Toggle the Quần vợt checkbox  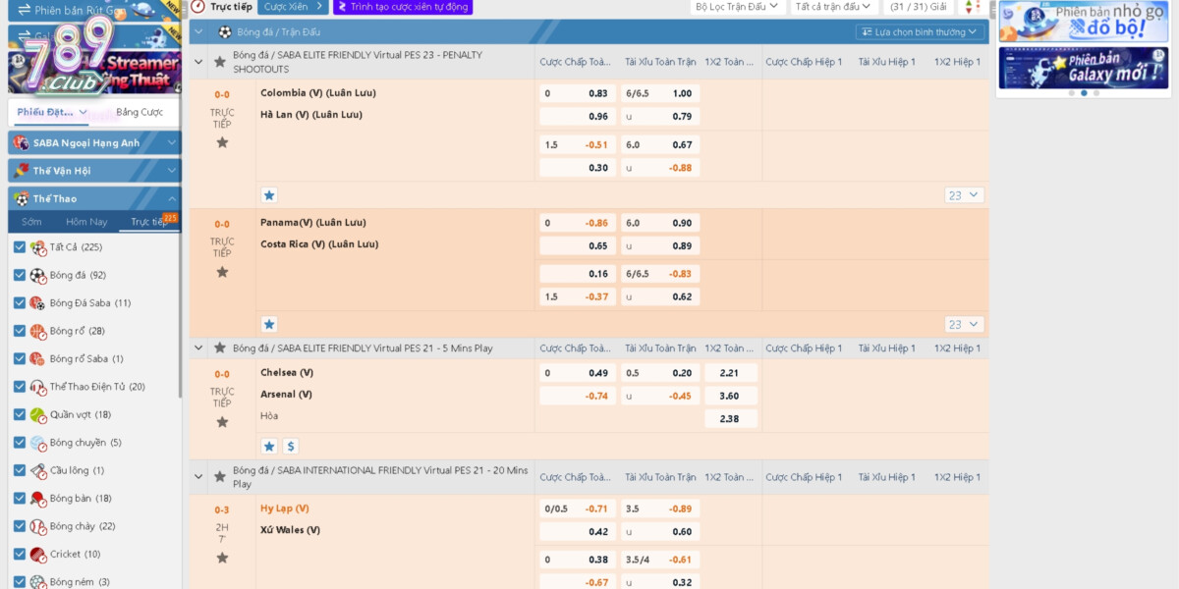[x=20, y=414]
